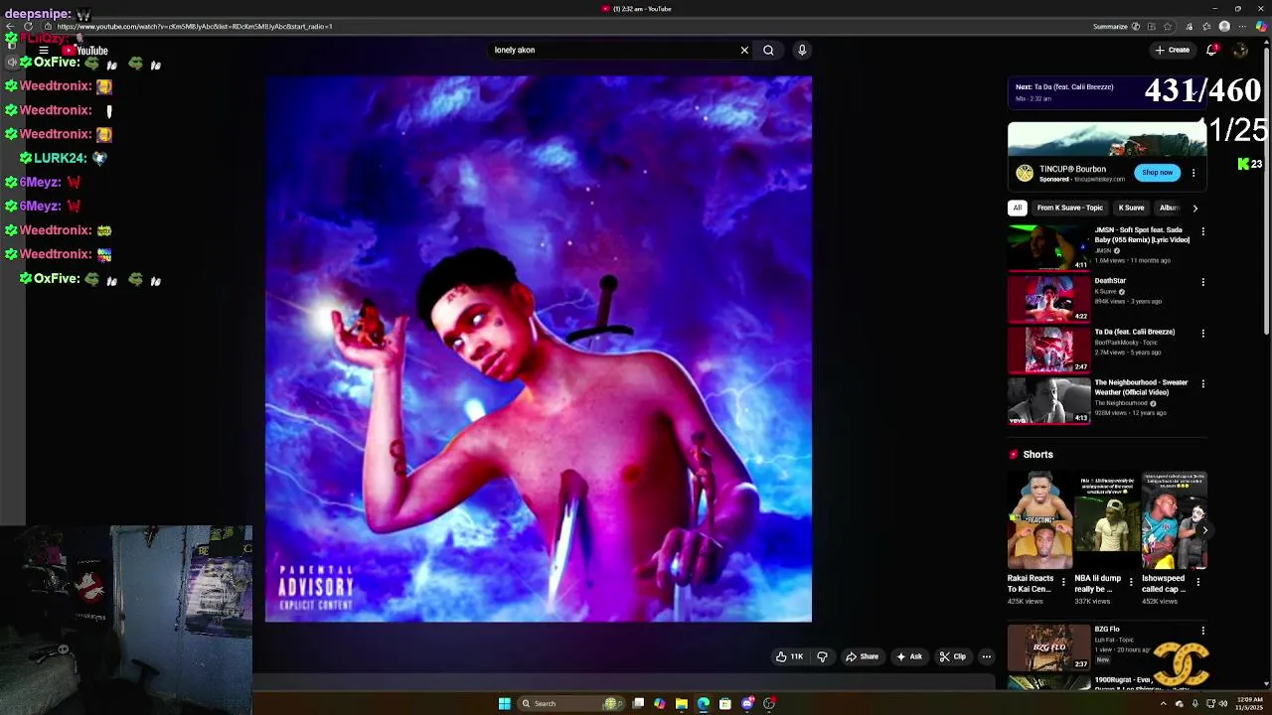Open options for the Rakai Reacts short
The height and width of the screenshot is (715, 1272).
[x=1063, y=582]
